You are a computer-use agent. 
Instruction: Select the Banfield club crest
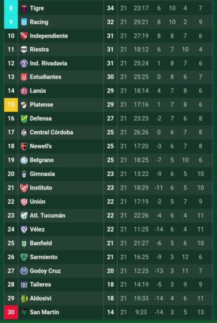point(24,243)
